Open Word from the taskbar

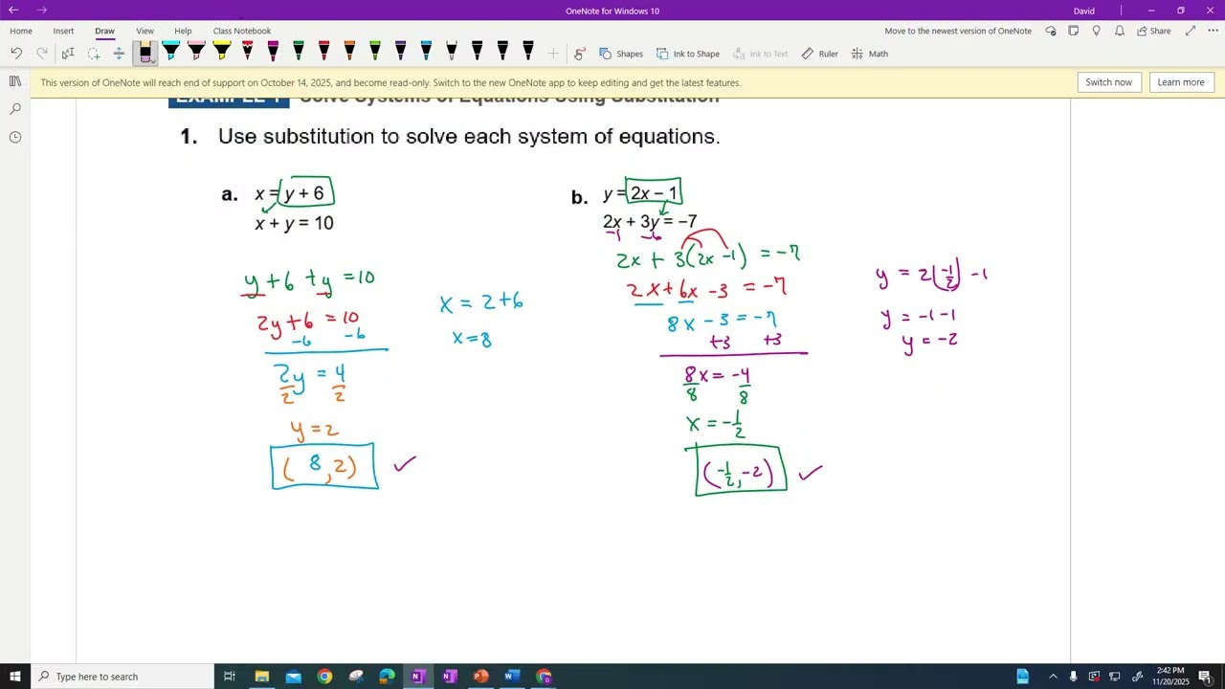pos(512,677)
